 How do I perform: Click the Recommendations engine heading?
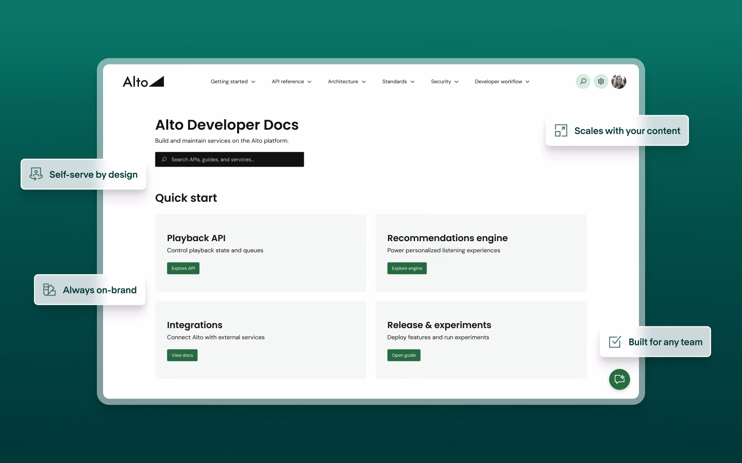click(x=447, y=238)
